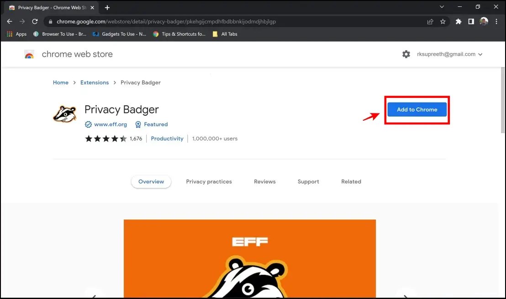Open the All Tabs bookmark folder

click(x=225, y=34)
